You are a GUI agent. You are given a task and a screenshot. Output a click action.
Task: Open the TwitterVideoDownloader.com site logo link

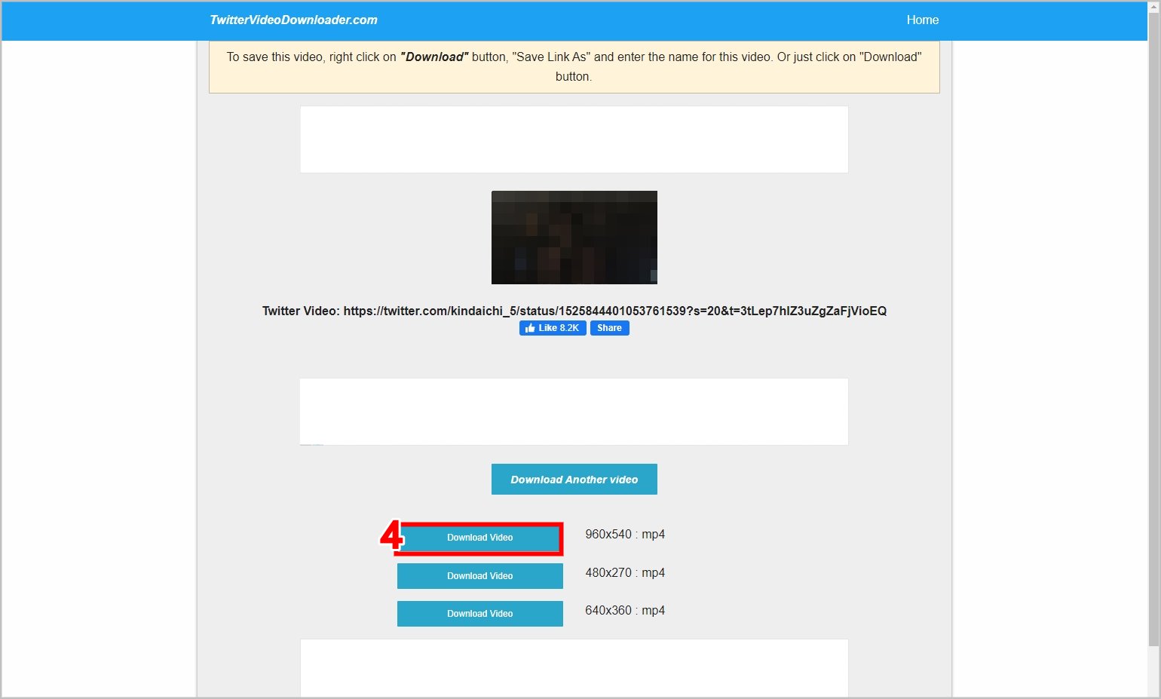[x=293, y=20]
